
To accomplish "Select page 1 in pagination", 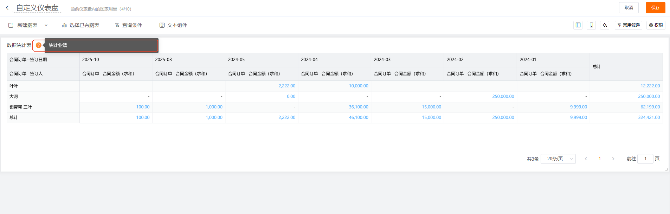I will click(600, 159).
